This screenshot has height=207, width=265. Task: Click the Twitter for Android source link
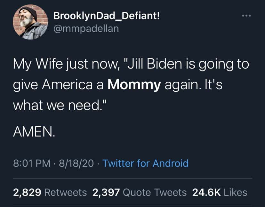coord(146,163)
